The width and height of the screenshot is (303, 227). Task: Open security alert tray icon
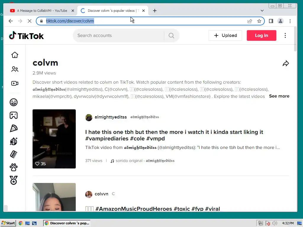pos(267,223)
